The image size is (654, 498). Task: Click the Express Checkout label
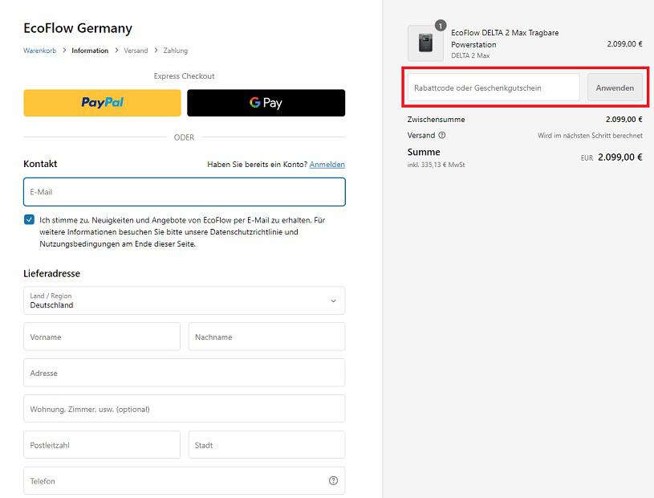point(184,76)
